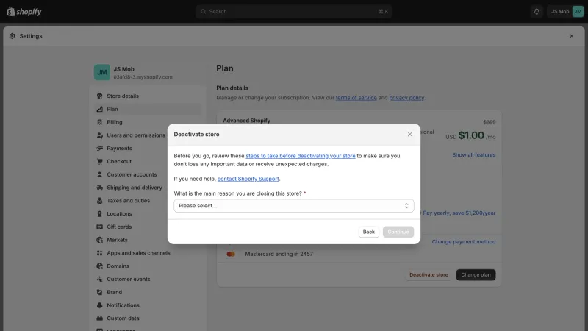Open the closing reason dropdown
Image resolution: width=588 pixels, height=331 pixels.
[293, 206]
